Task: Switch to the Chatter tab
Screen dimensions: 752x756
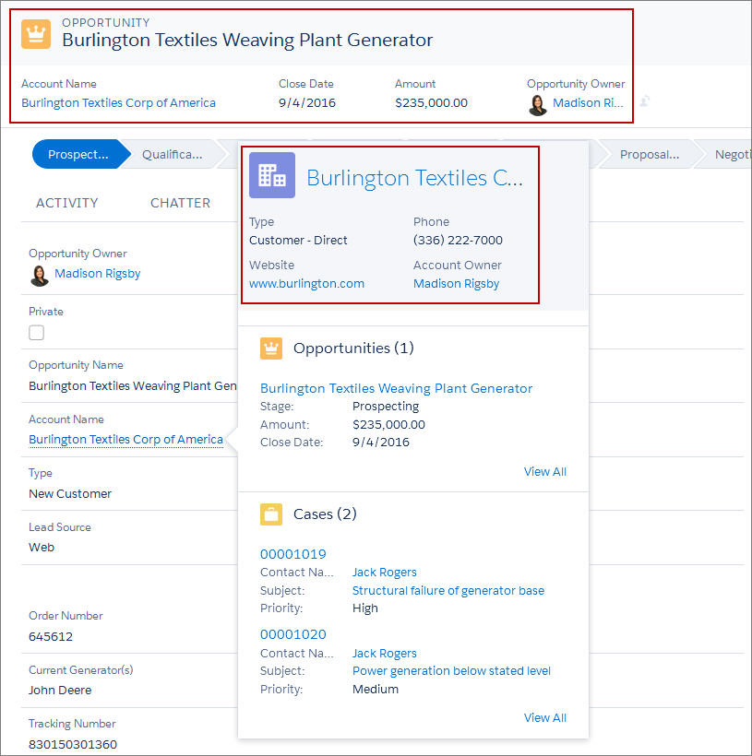Action: click(x=180, y=203)
